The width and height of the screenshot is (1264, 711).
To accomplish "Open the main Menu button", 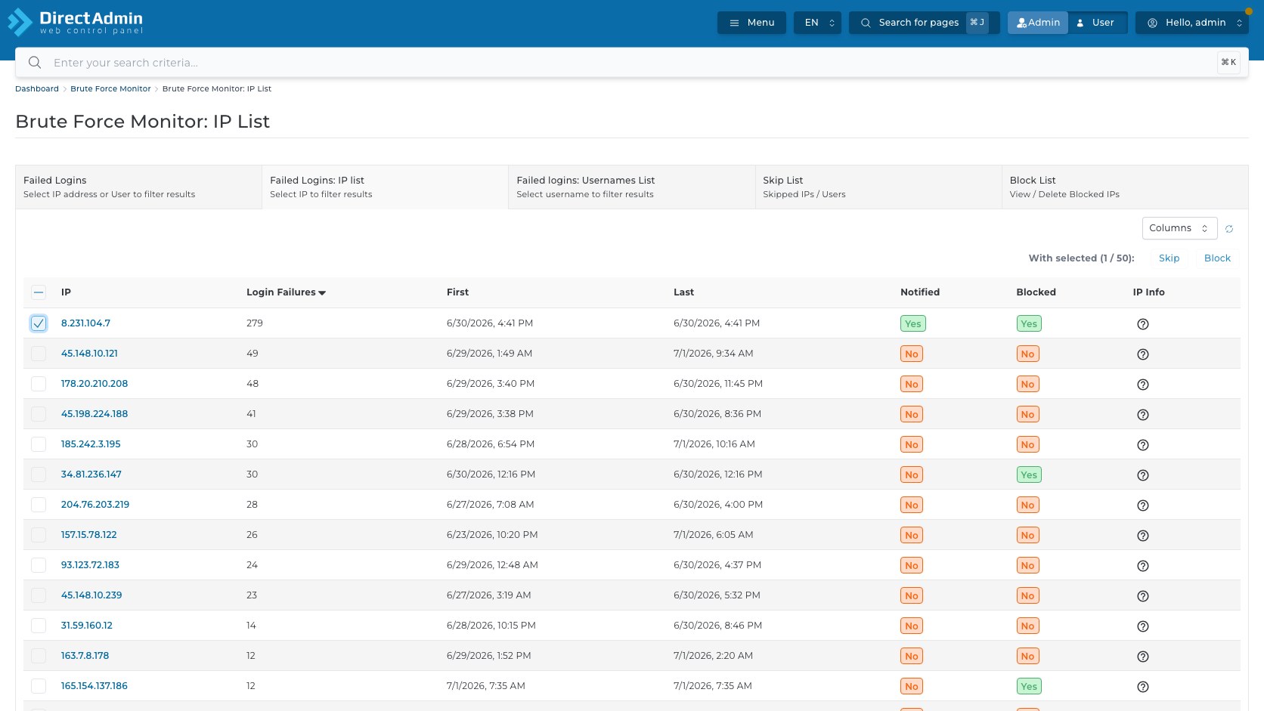I will tap(751, 23).
